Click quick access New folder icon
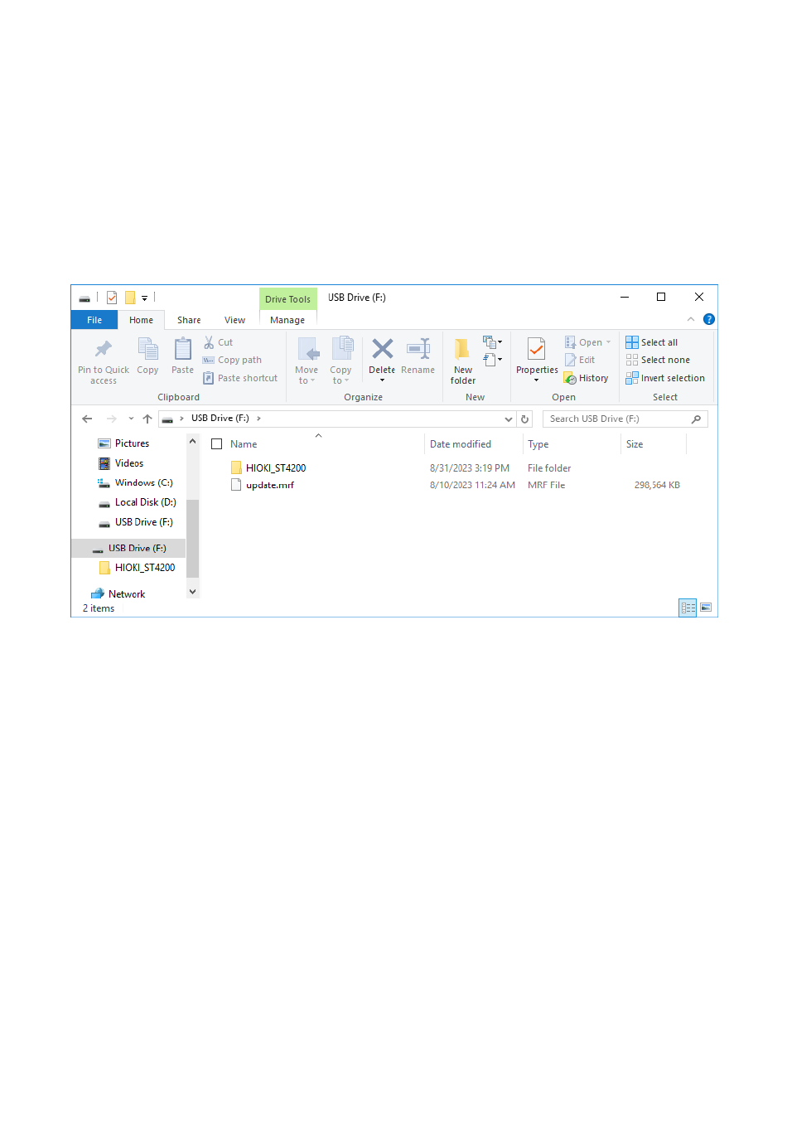The image size is (787, 1138). [x=130, y=298]
